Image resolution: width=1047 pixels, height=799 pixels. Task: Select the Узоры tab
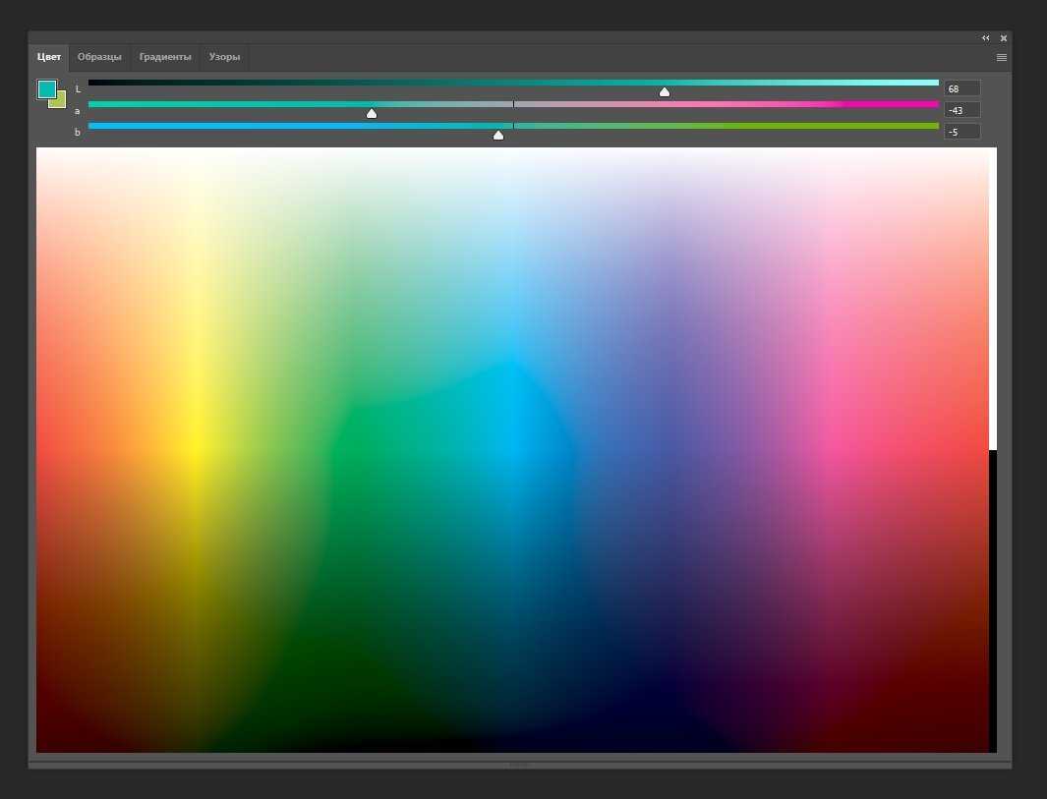[x=224, y=57]
